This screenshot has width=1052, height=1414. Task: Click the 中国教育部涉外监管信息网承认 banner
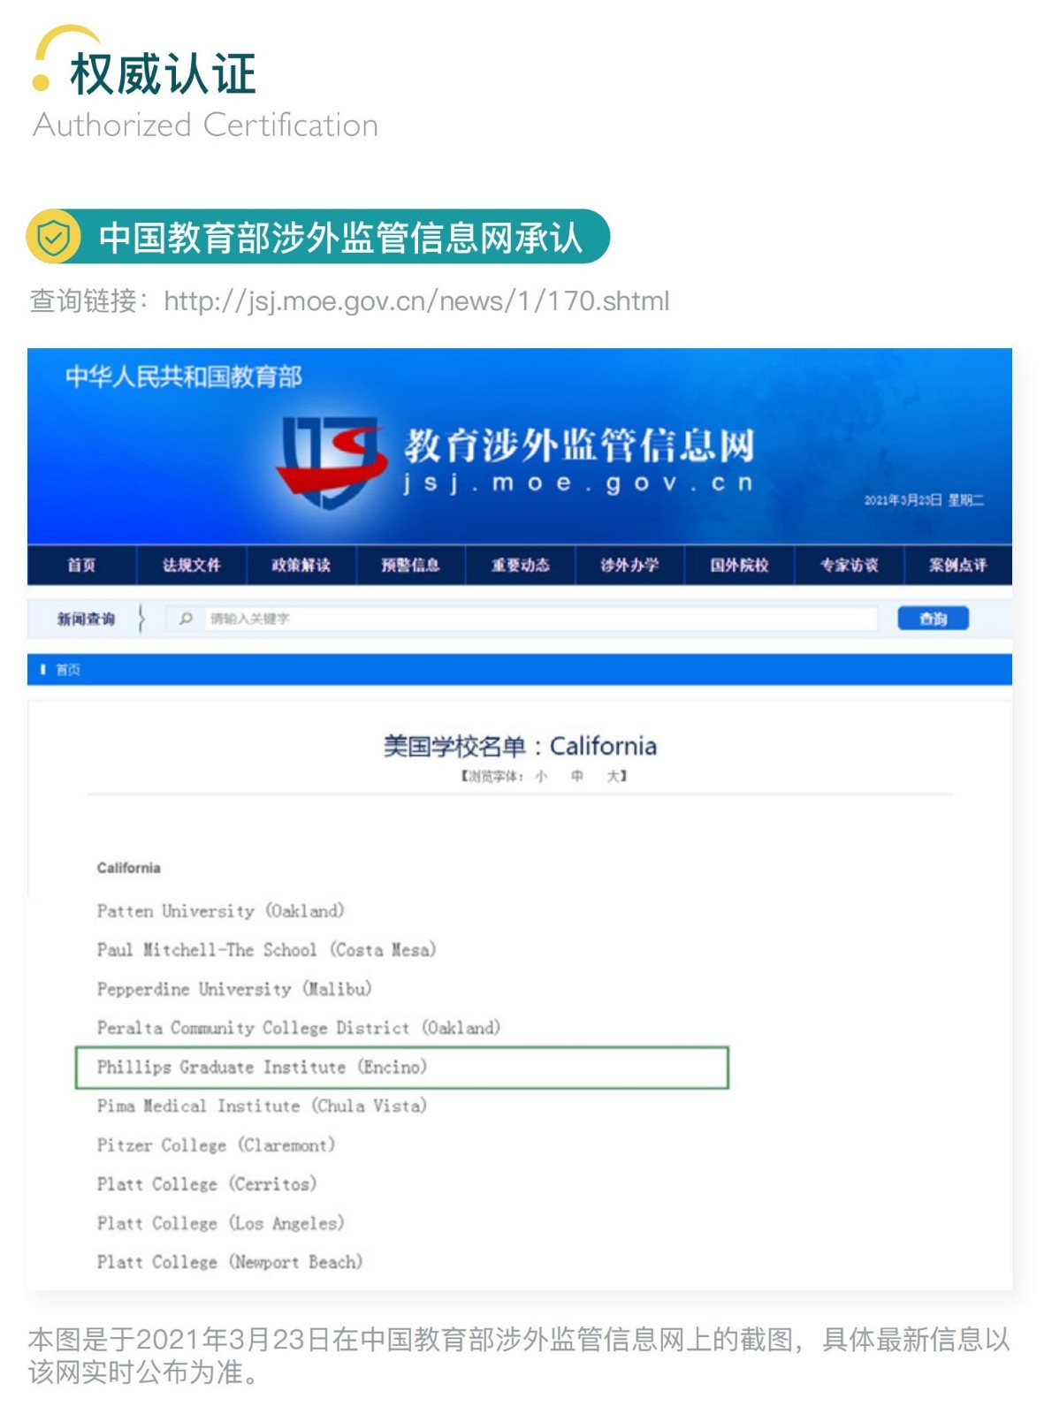(x=318, y=237)
